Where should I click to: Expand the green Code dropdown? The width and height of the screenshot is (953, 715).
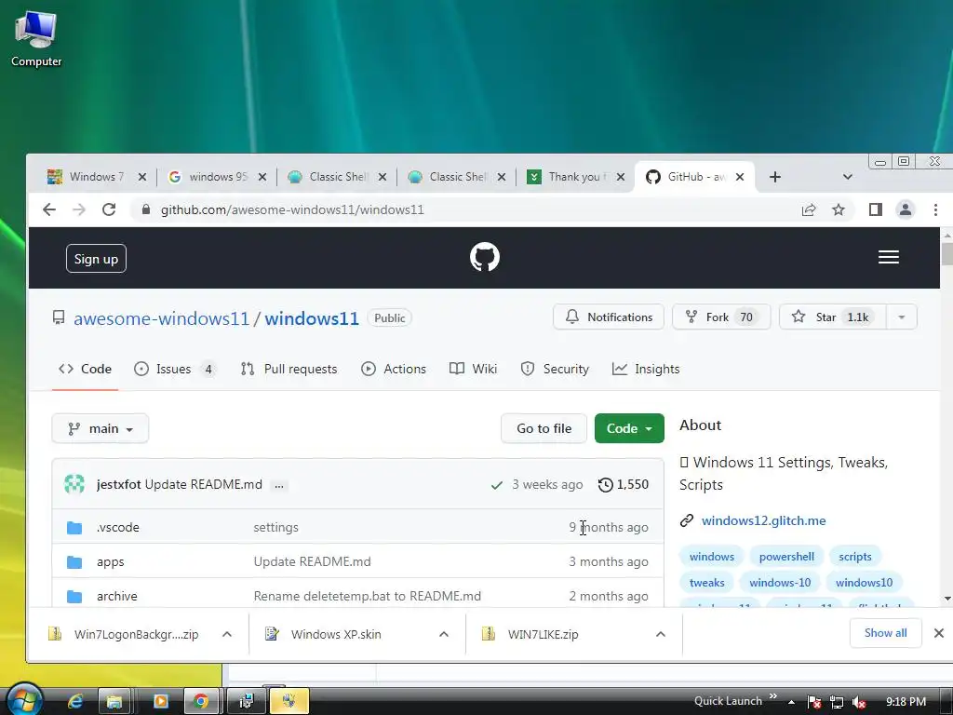coord(629,428)
